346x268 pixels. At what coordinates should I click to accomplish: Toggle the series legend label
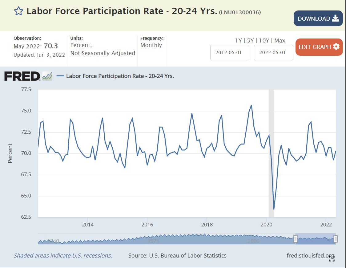pos(120,76)
